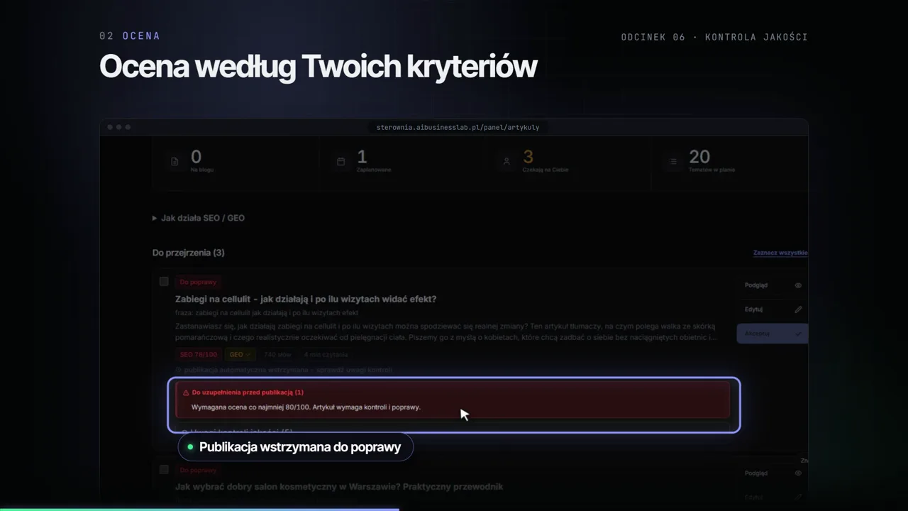Click the 740 słów word count
The width and height of the screenshot is (908, 511).
(278, 354)
